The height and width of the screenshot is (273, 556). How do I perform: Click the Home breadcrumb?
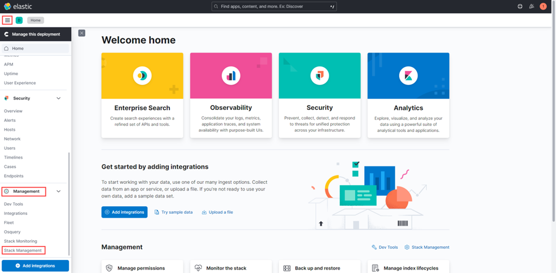[x=36, y=20]
